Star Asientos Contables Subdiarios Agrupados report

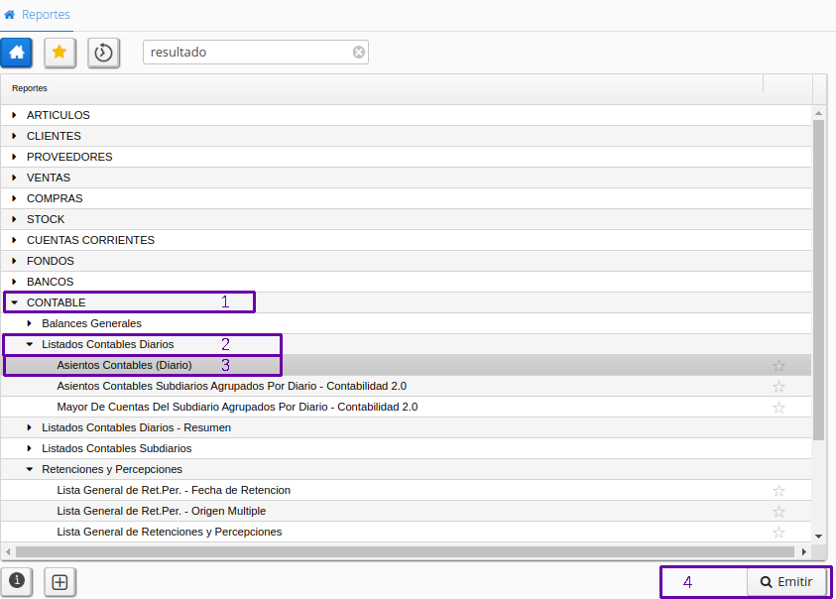coord(778,386)
